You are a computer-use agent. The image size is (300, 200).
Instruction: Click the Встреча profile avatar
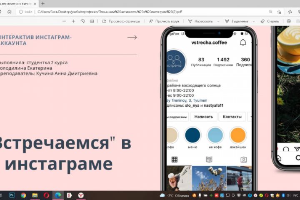pyautogui.click(x=176, y=62)
